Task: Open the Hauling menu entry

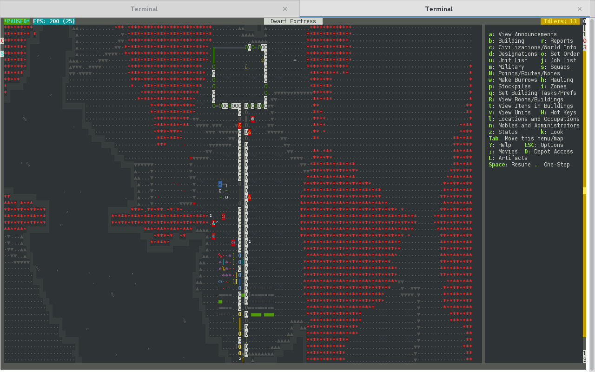Action: pos(557,80)
